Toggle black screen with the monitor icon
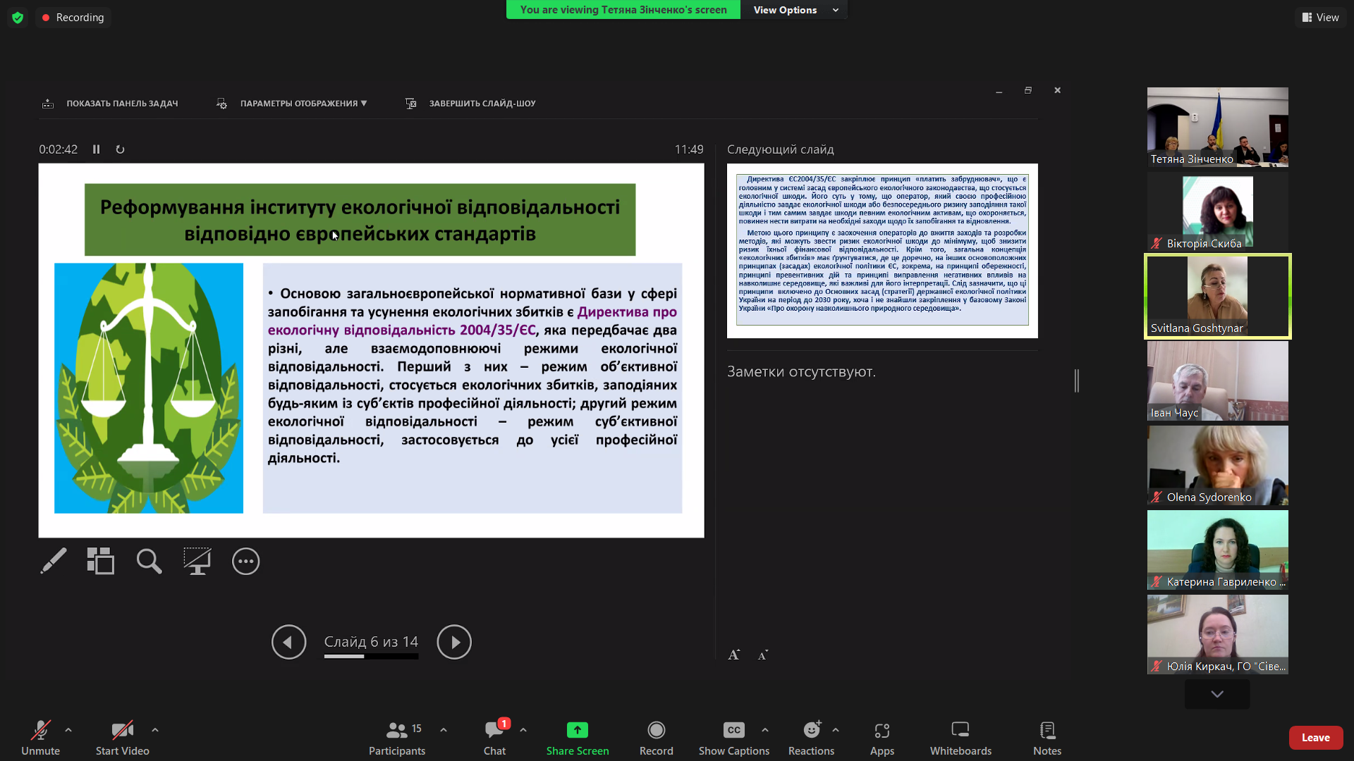 point(197,561)
